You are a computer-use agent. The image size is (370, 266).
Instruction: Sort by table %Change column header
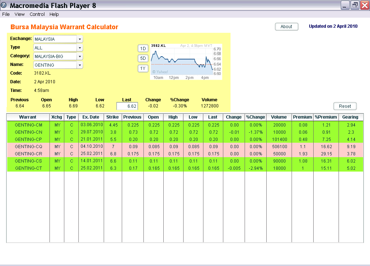coord(255,117)
